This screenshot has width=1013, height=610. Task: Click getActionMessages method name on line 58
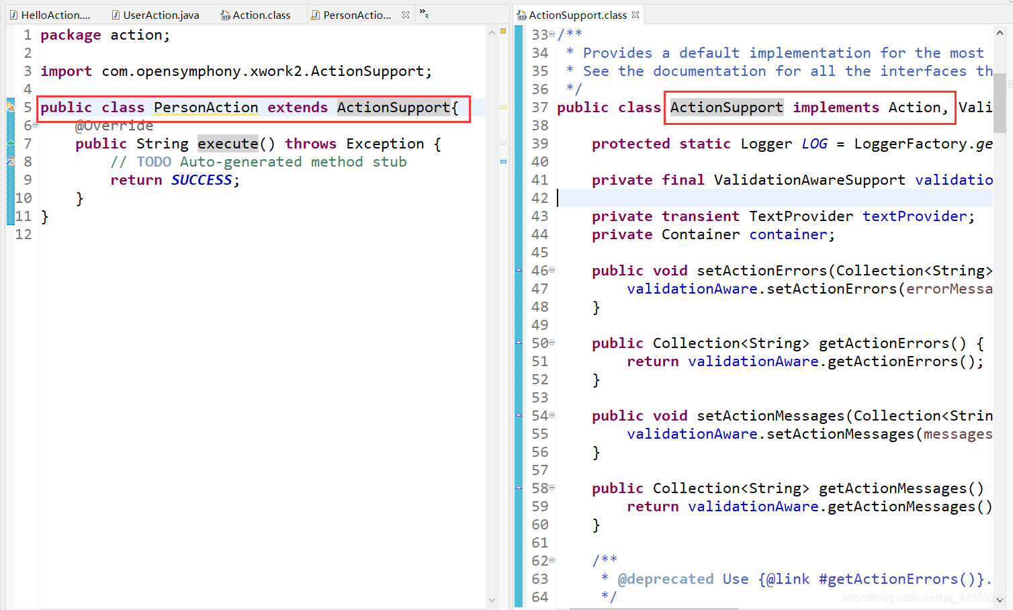point(893,488)
